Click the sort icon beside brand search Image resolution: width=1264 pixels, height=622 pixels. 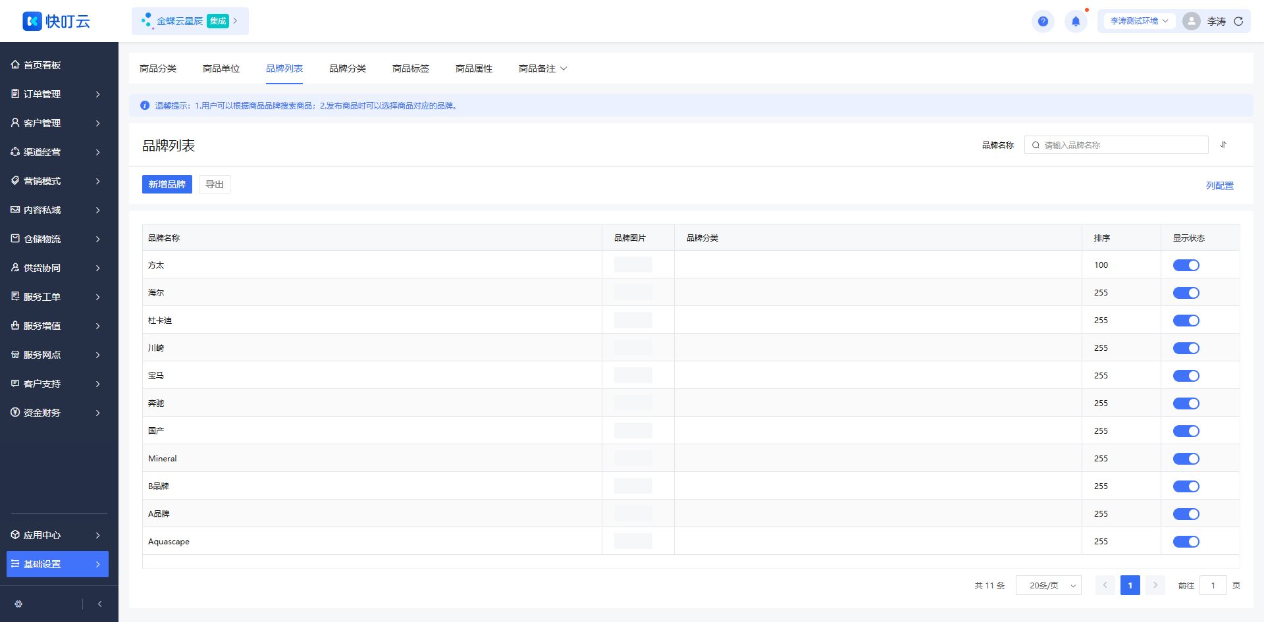pyautogui.click(x=1223, y=145)
